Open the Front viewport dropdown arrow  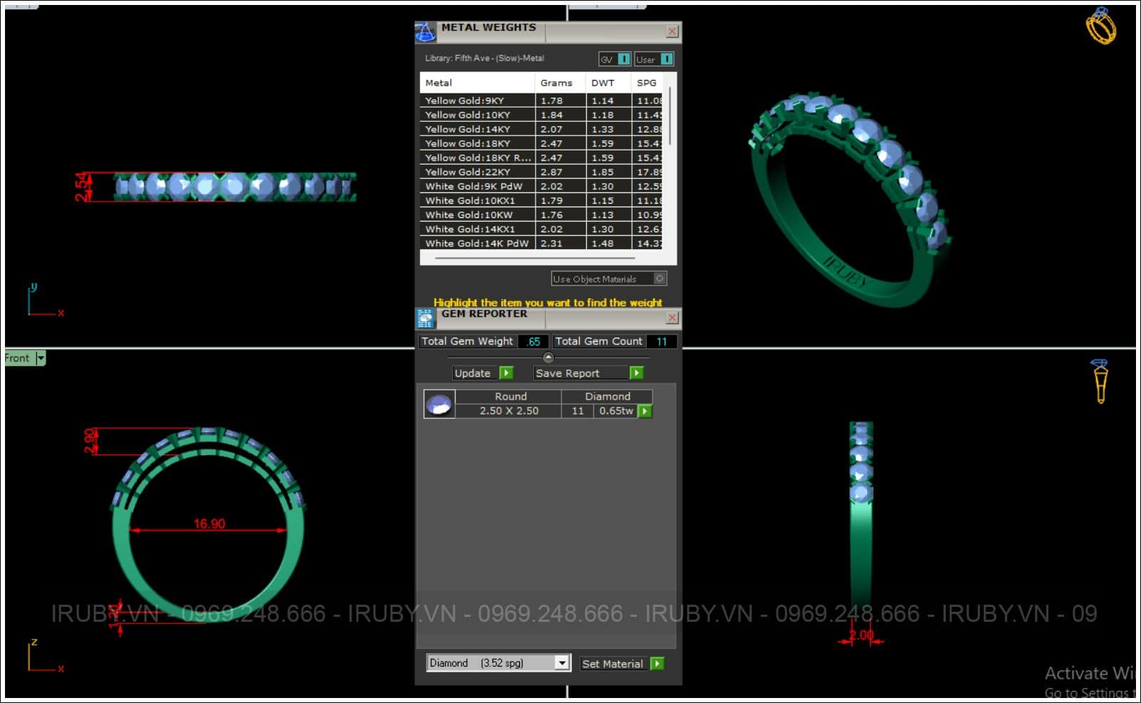click(41, 358)
